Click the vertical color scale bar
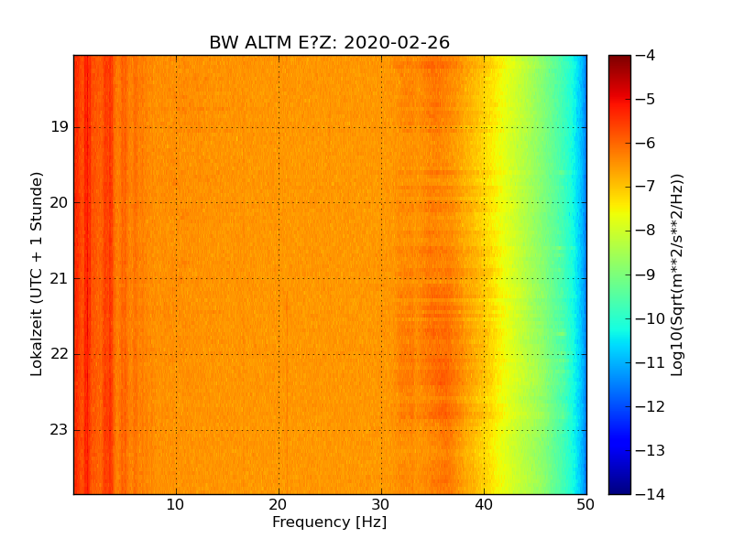The height and width of the screenshot is (549, 733). point(620,274)
